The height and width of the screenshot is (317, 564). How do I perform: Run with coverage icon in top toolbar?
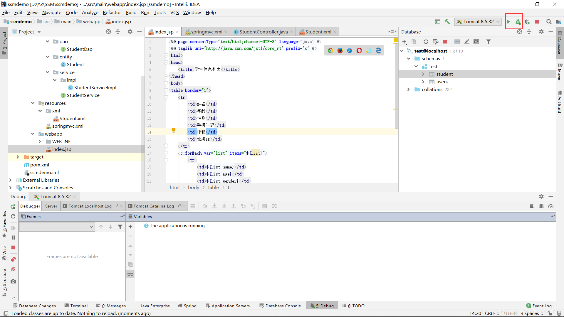[528, 22]
